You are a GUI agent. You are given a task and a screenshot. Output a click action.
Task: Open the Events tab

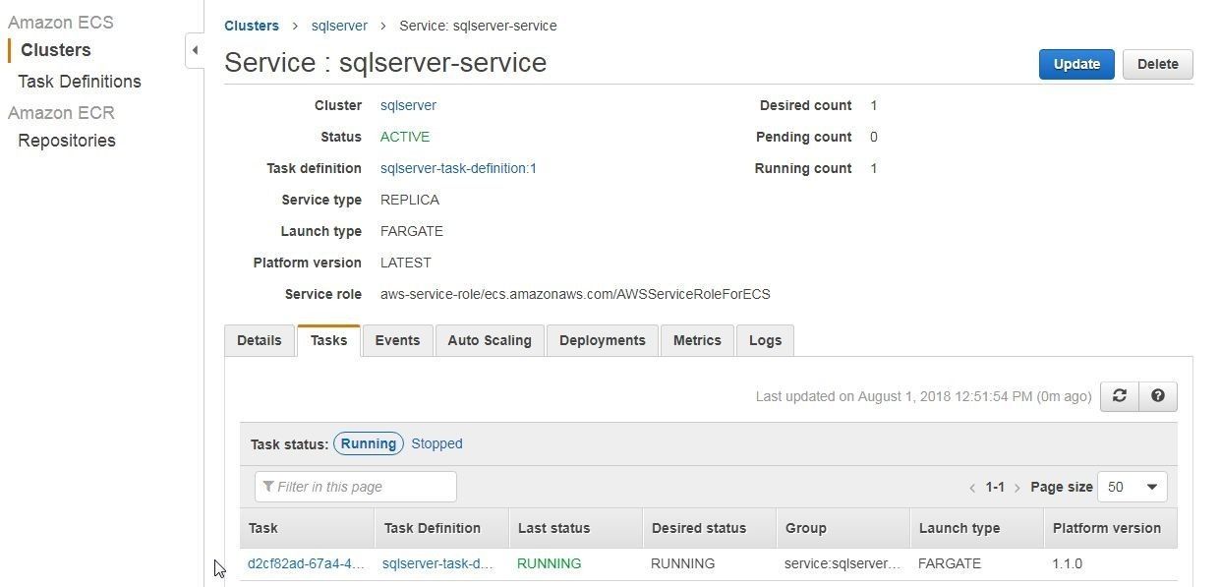[397, 340]
